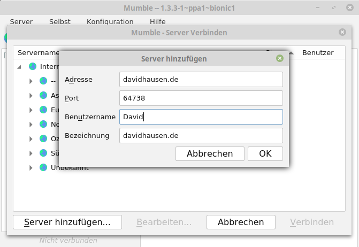Screen dimensions: 359x247
Task: Open the Selbst menu
Action: click(60, 21)
